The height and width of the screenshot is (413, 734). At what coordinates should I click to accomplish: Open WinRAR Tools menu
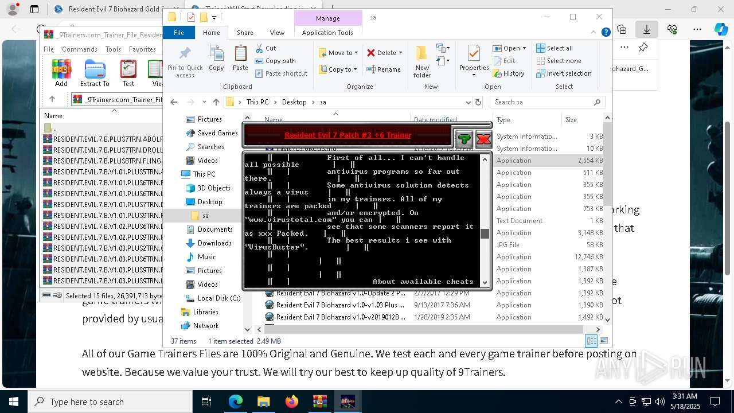pos(113,49)
